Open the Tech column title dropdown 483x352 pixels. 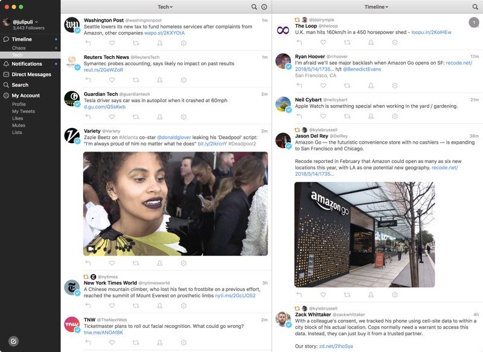point(165,7)
